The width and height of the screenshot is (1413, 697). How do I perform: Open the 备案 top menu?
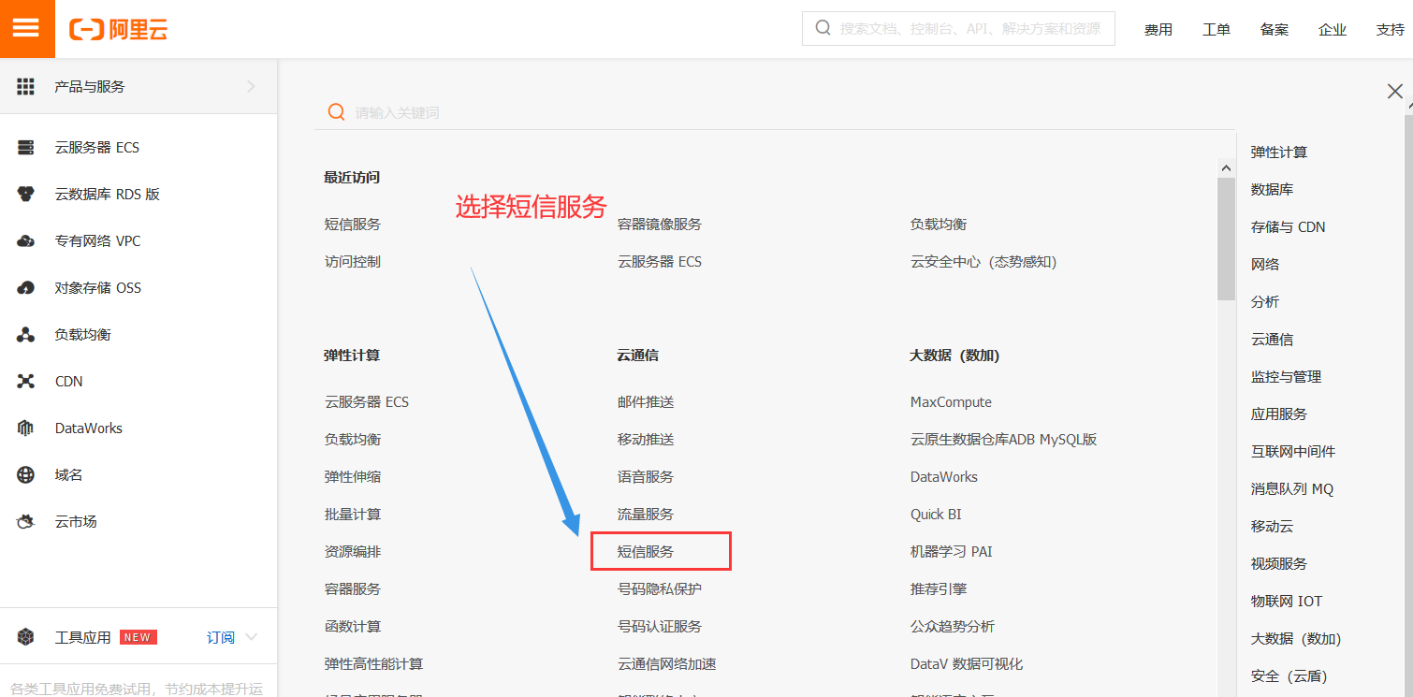pos(1275,30)
